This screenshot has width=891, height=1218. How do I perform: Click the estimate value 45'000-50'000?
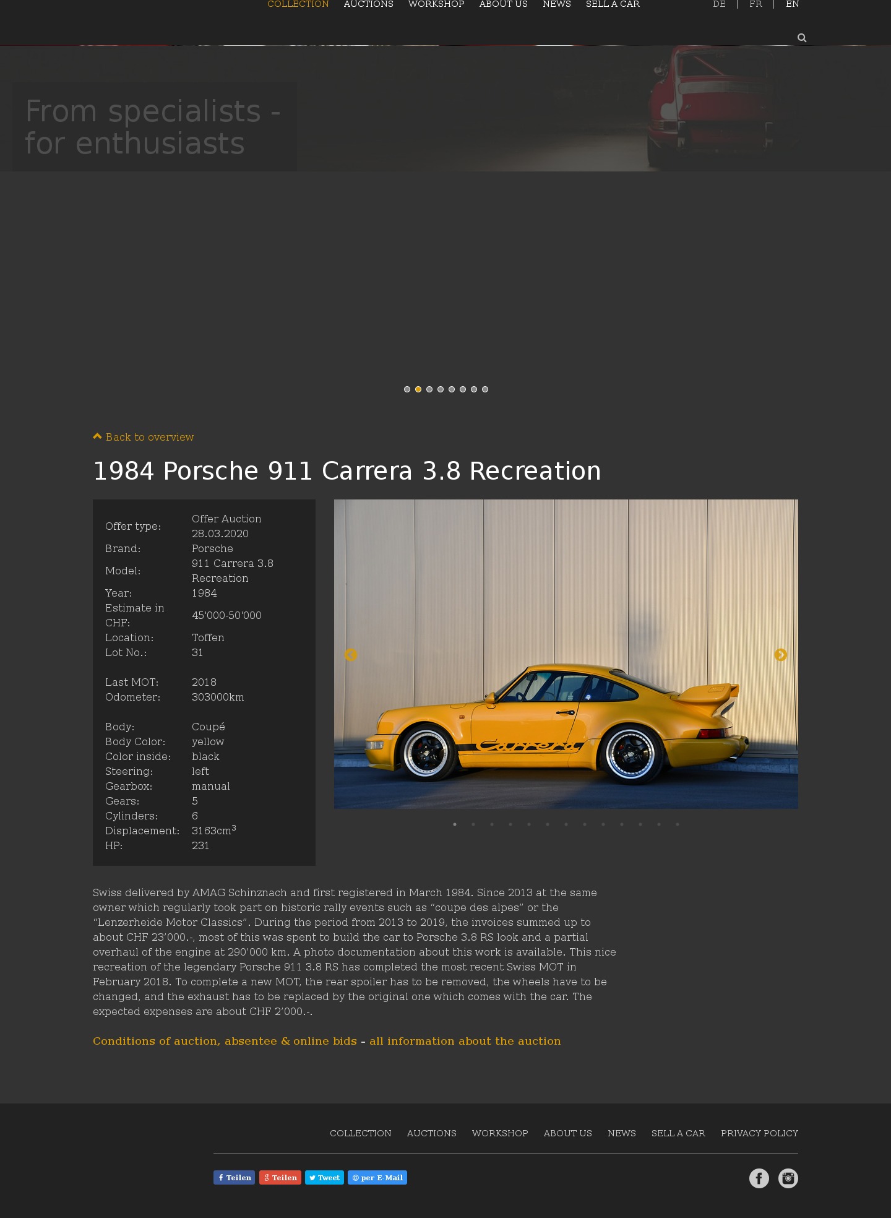[x=226, y=615]
